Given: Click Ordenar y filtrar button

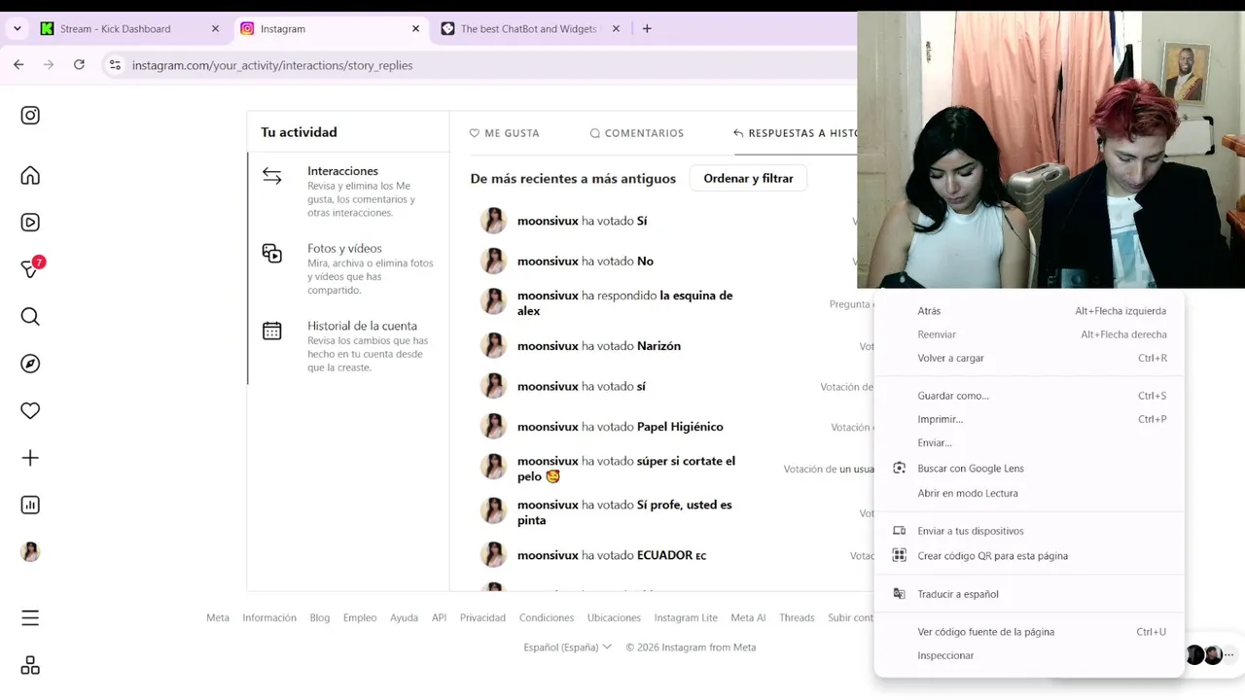Looking at the screenshot, I should (x=748, y=179).
